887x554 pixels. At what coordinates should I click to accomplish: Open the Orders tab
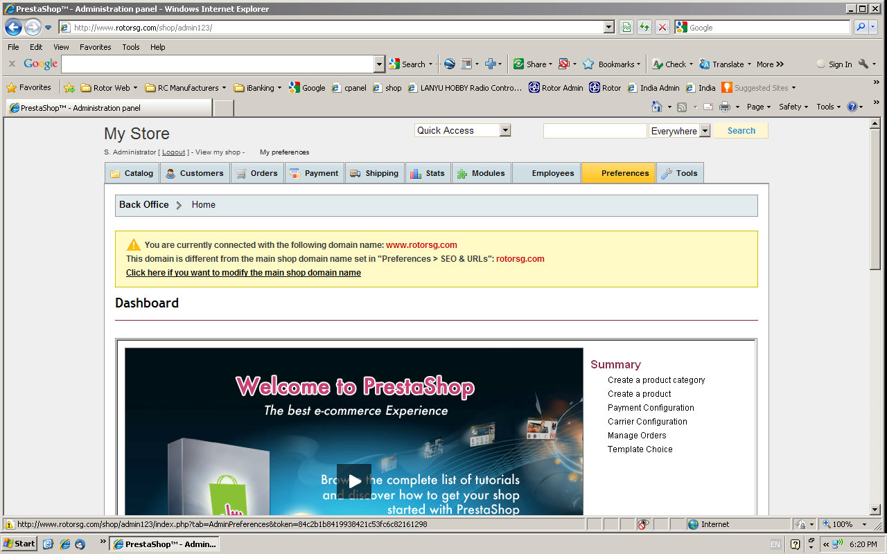coord(256,173)
